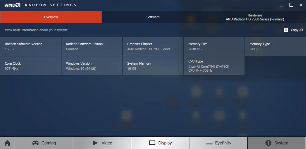Image resolution: width=306 pixels, height=149 pixels.
Task: Select the Radeon Software Version tile
Action: (30, 46)
